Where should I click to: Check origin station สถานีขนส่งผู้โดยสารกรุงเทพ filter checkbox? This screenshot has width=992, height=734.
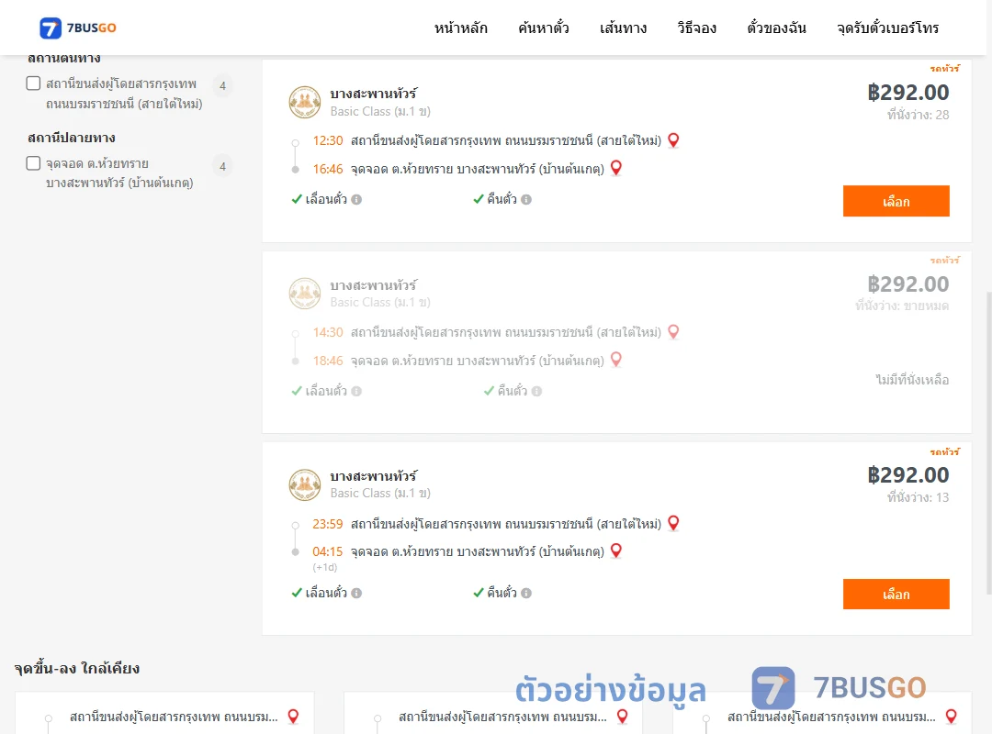(34, 83)
